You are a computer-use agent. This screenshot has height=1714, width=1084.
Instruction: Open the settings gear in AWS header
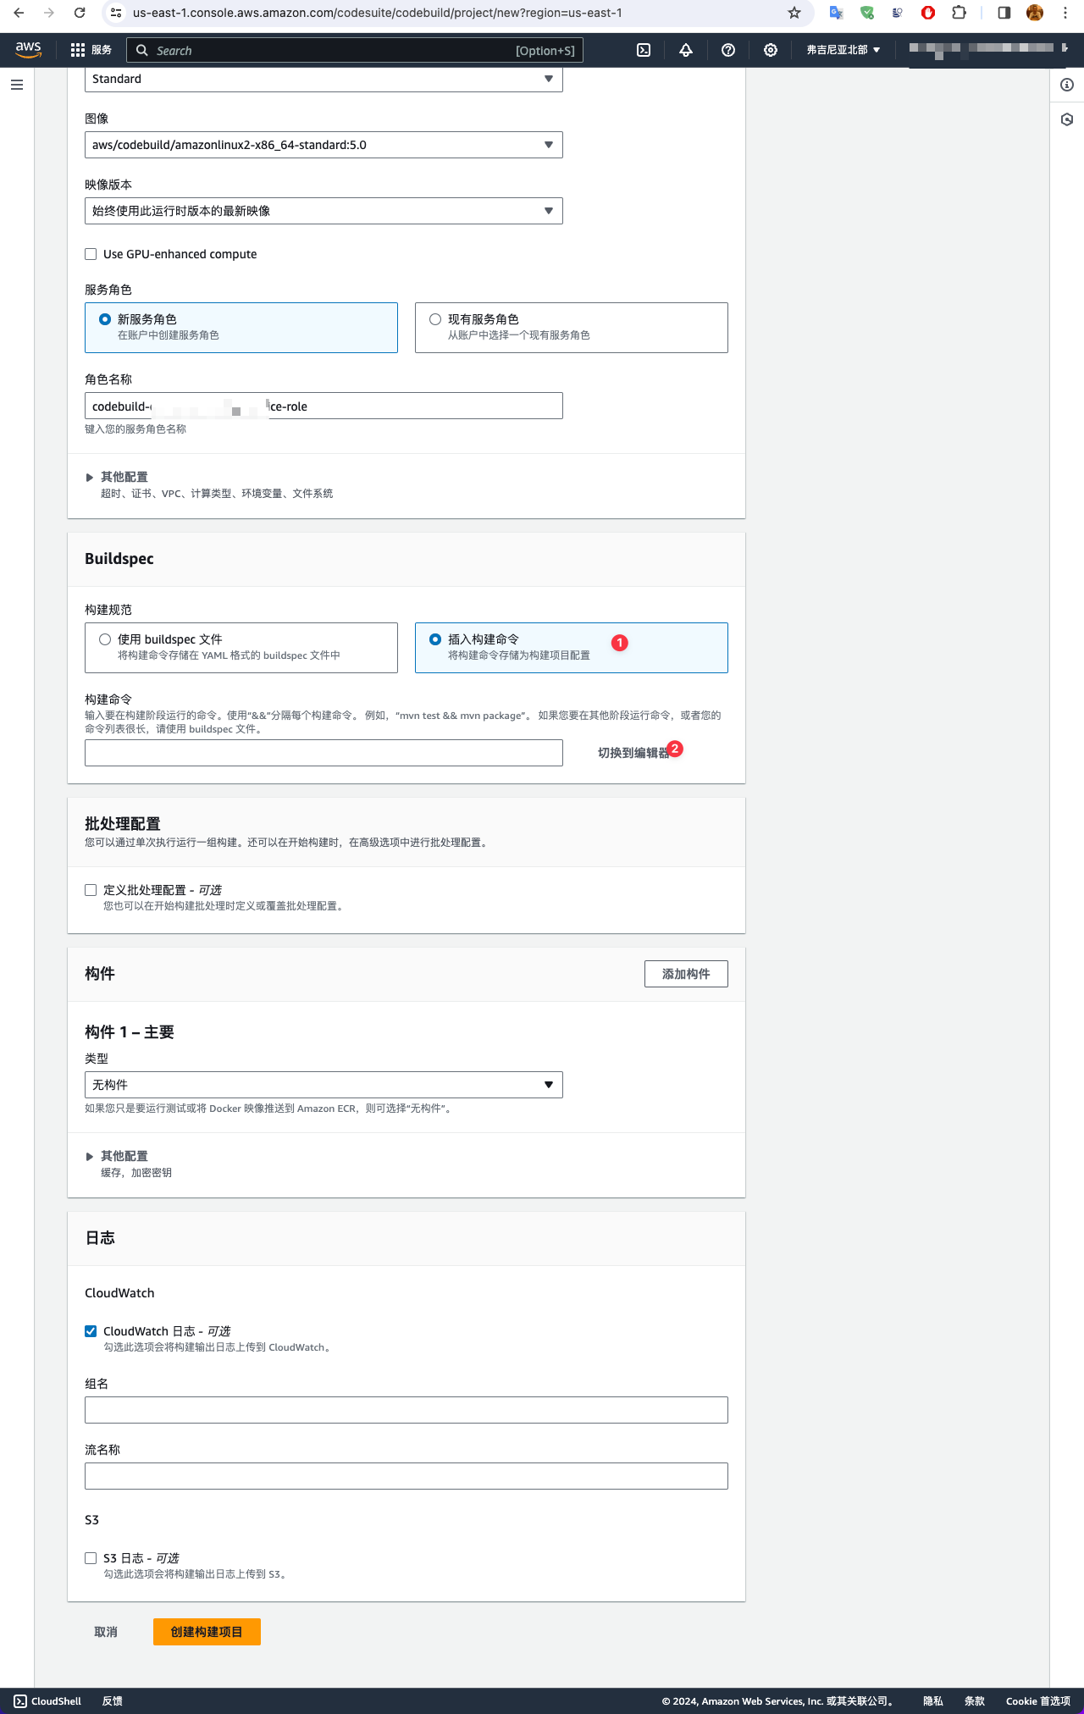771,50
